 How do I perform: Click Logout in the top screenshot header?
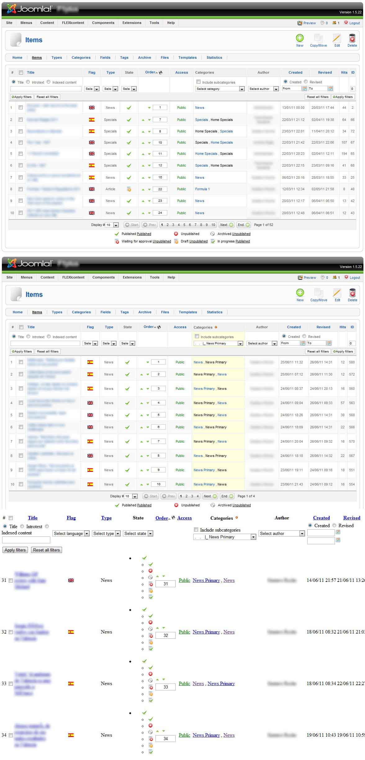[x=352, y=23]
